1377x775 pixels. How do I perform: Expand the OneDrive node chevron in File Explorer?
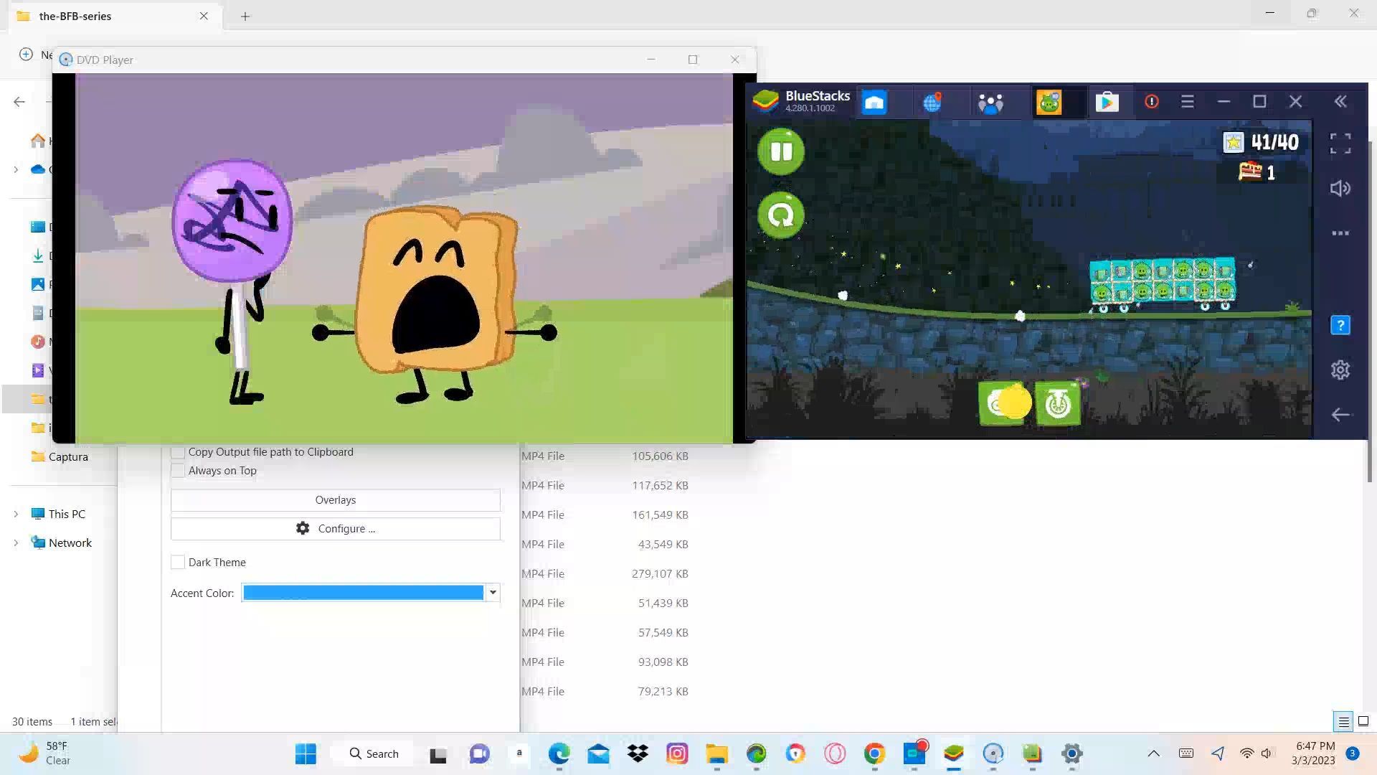coord(16,169)
